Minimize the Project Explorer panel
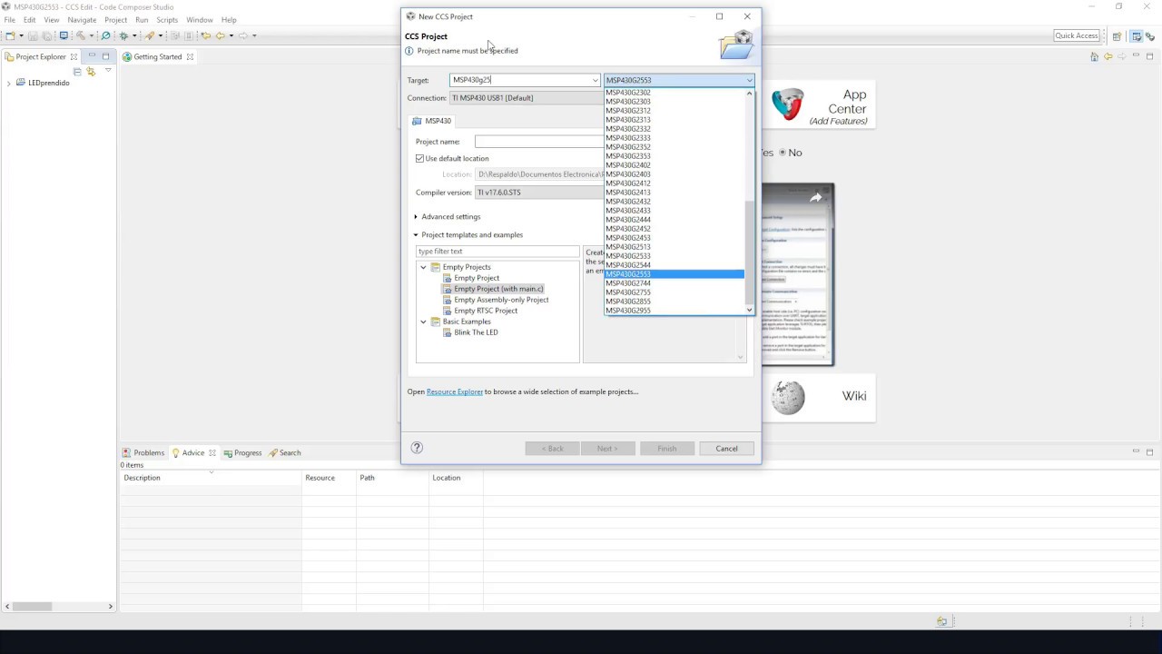 (92, 56)
